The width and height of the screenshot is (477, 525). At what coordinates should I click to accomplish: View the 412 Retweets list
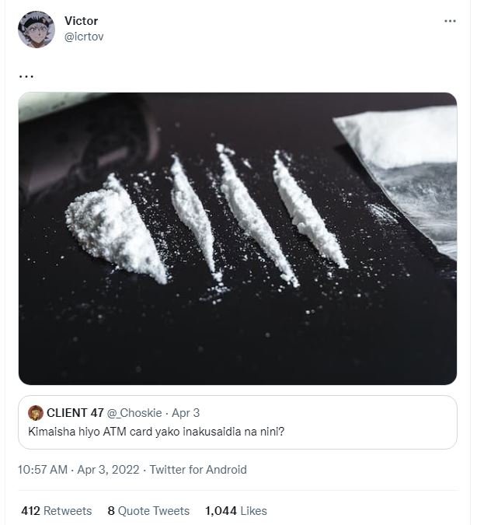[x=57, y=511]
